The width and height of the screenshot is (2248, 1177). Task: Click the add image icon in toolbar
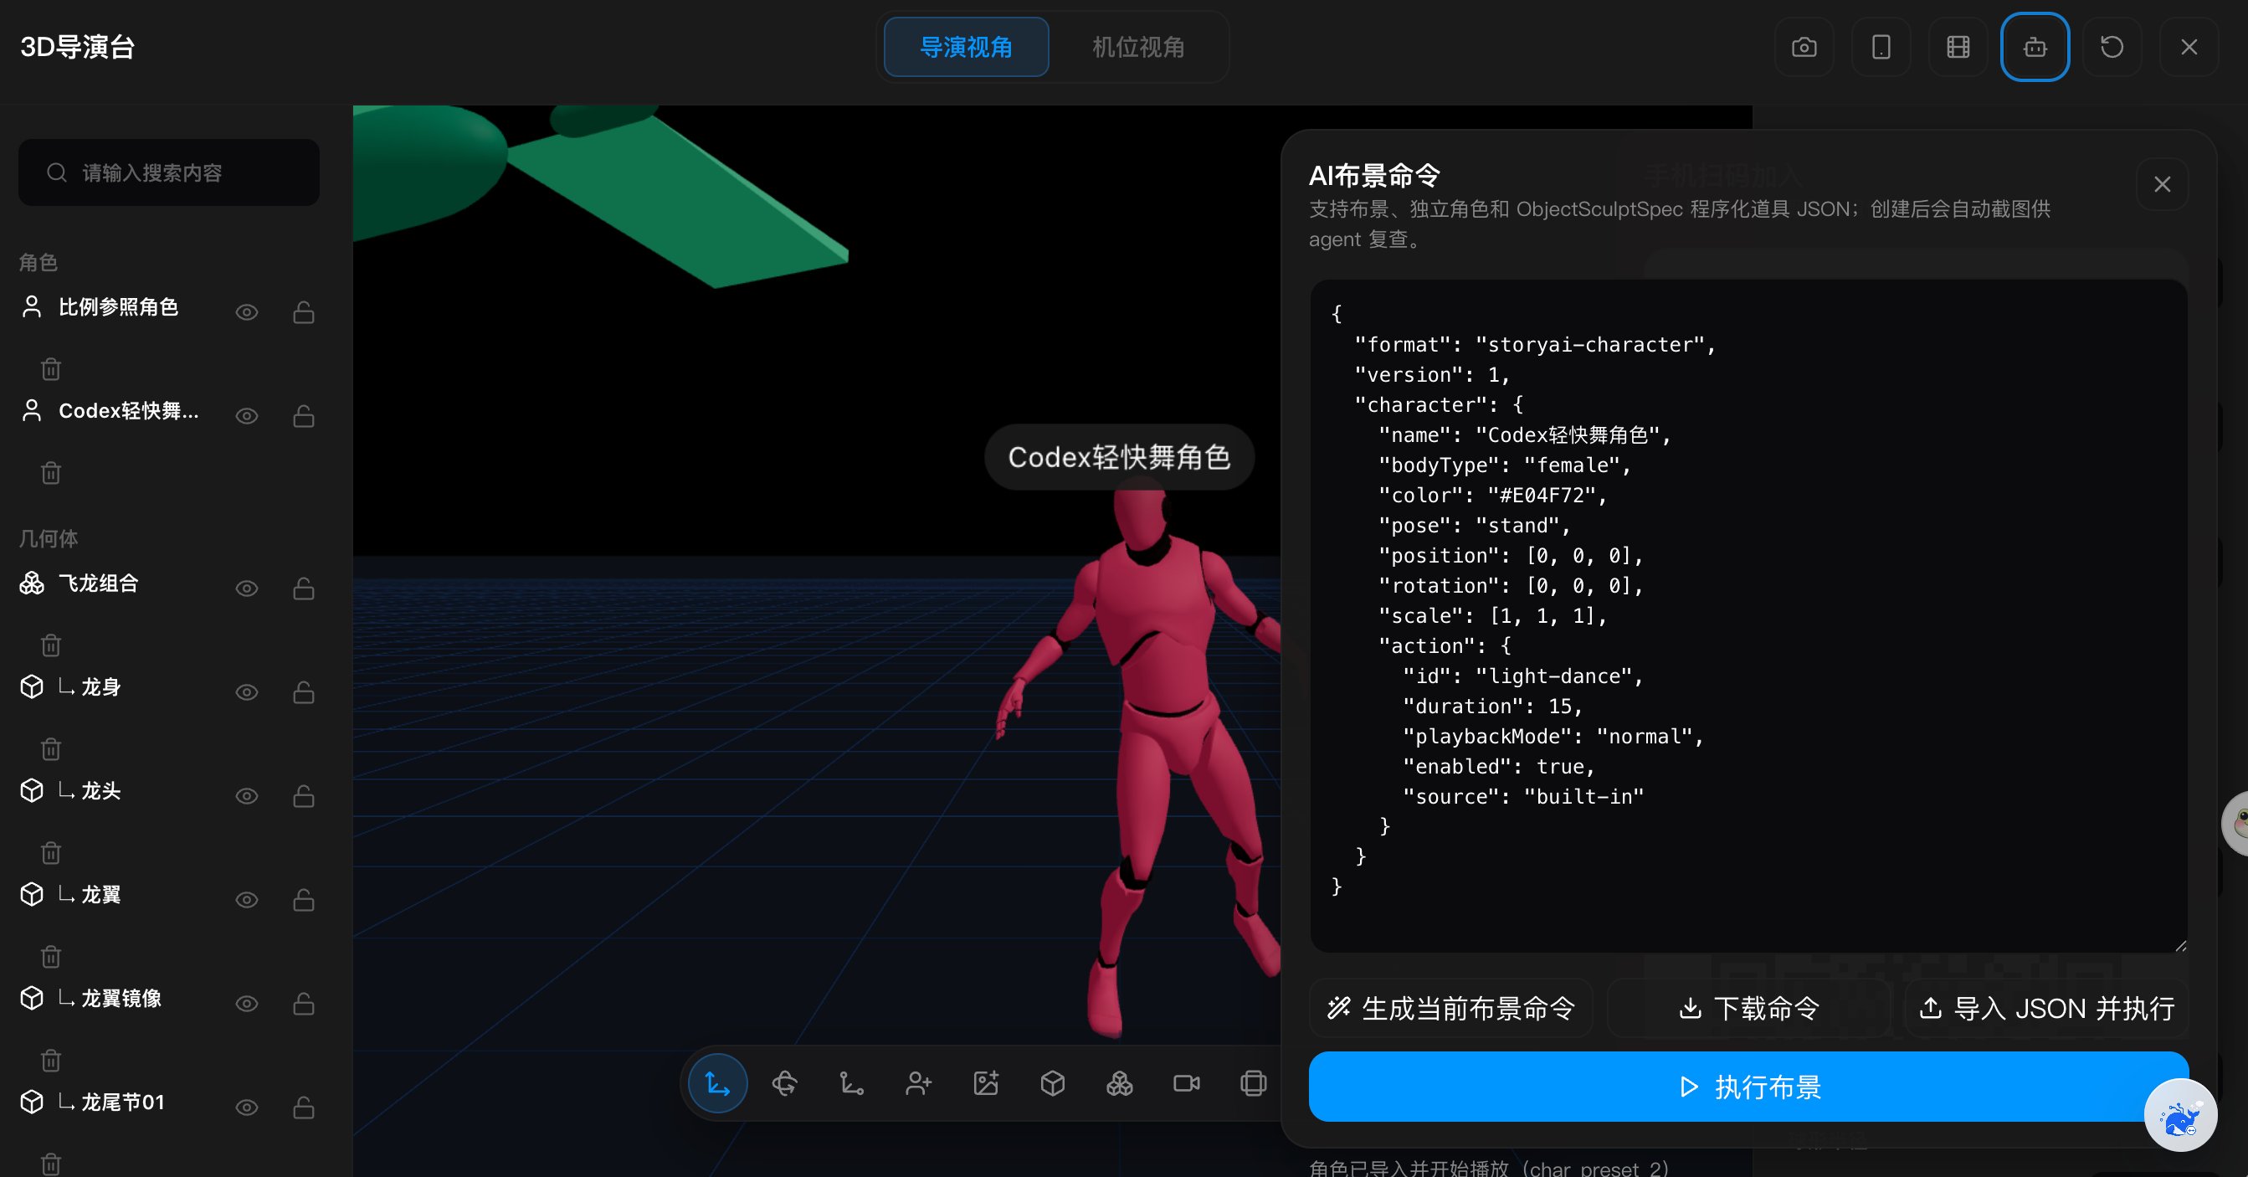pyautogui.click(x=985, y=1083)
